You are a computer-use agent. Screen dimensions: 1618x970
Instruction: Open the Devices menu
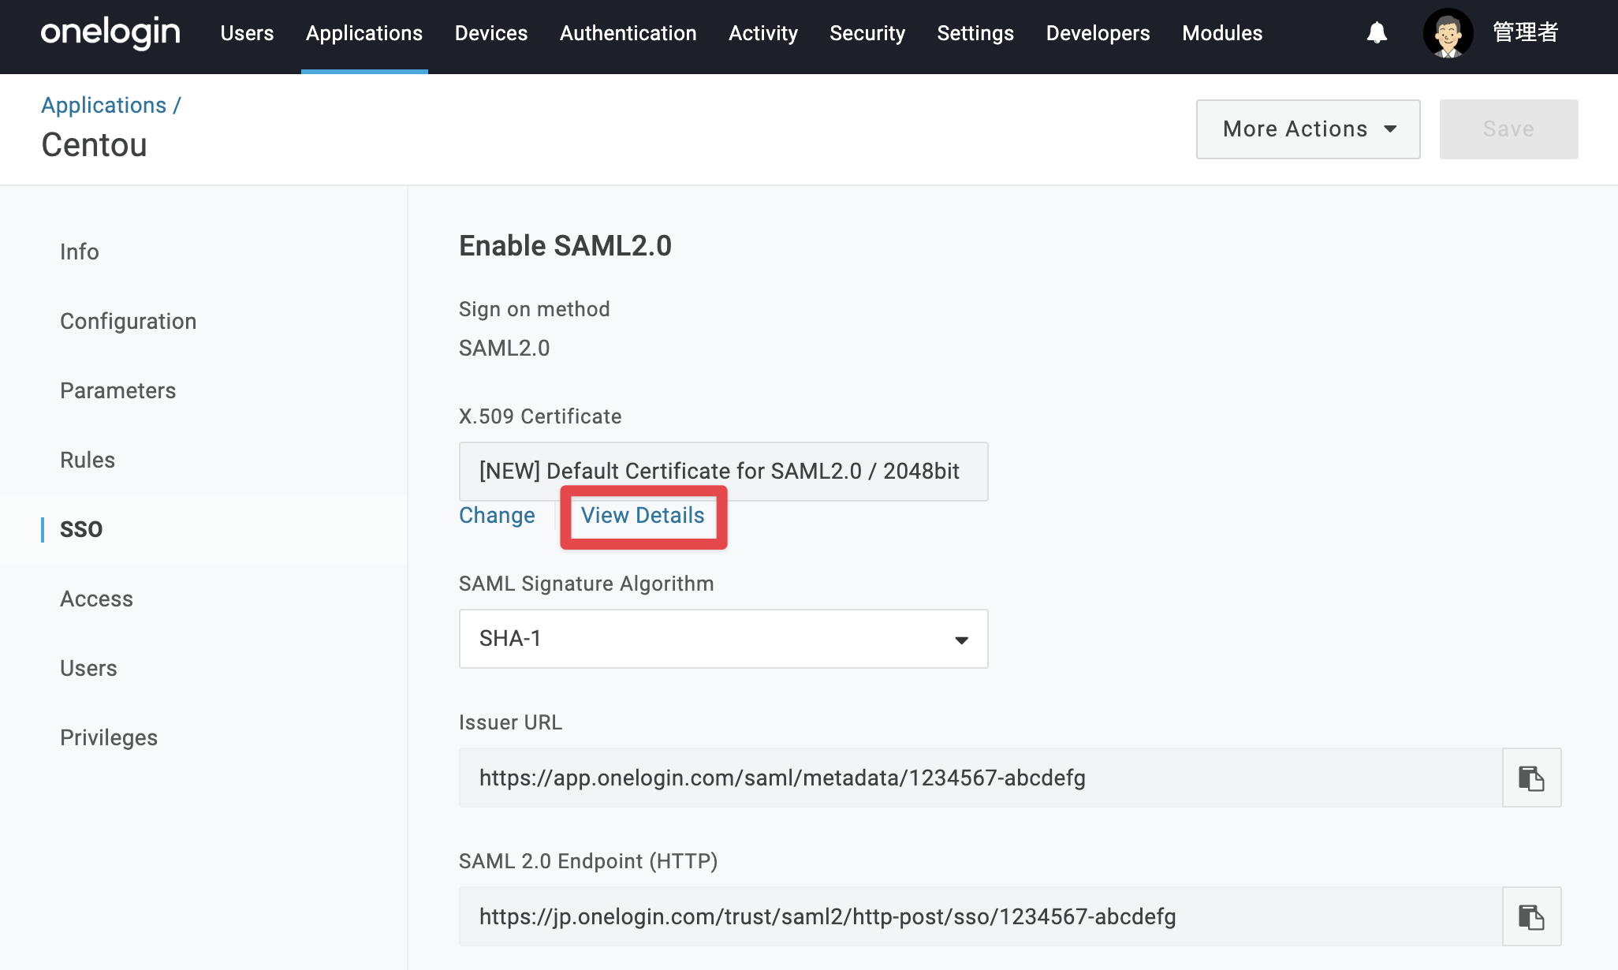pos(491,33)
